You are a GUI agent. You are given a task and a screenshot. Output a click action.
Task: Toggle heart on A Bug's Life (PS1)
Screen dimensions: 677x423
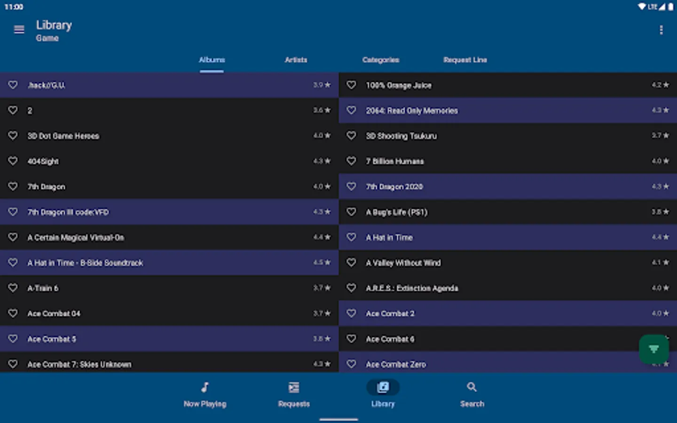(351, 212)
